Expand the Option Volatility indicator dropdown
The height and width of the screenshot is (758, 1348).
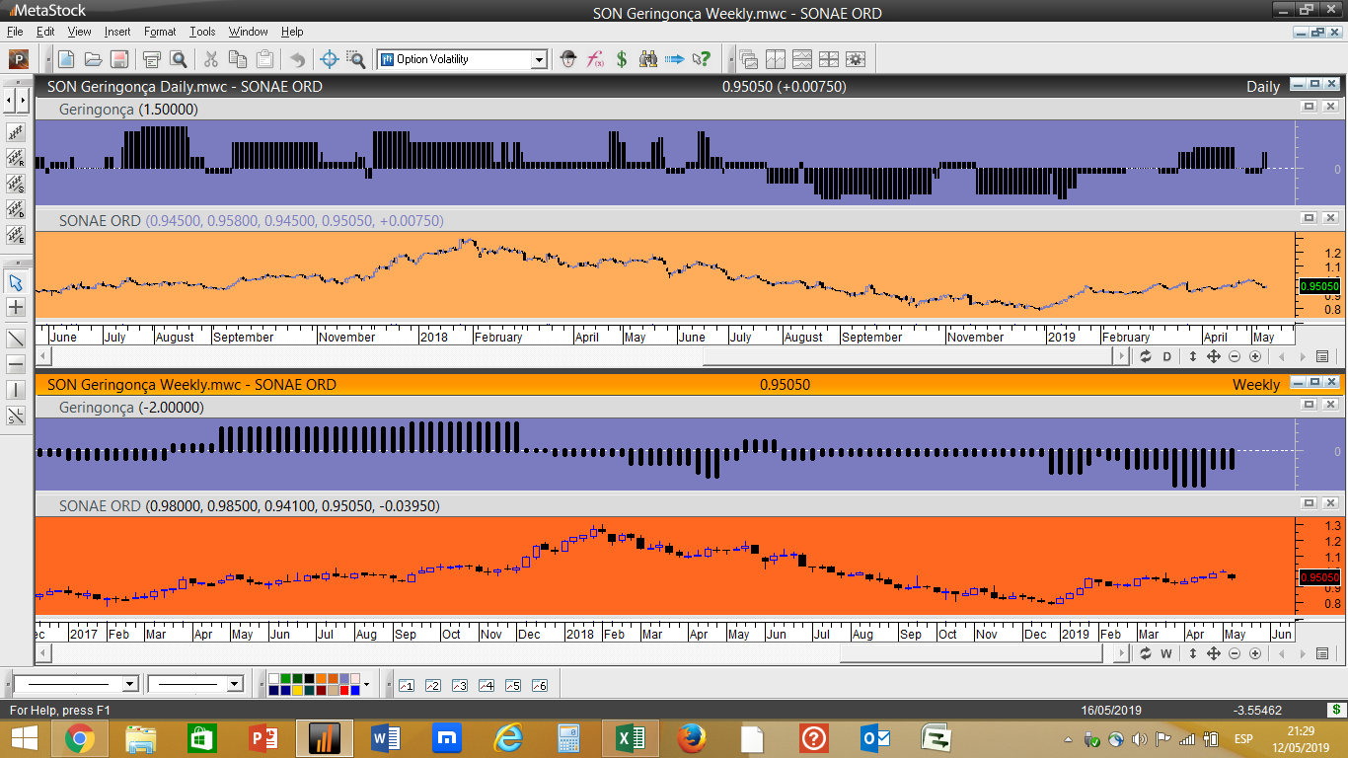(x=539, y=59)
